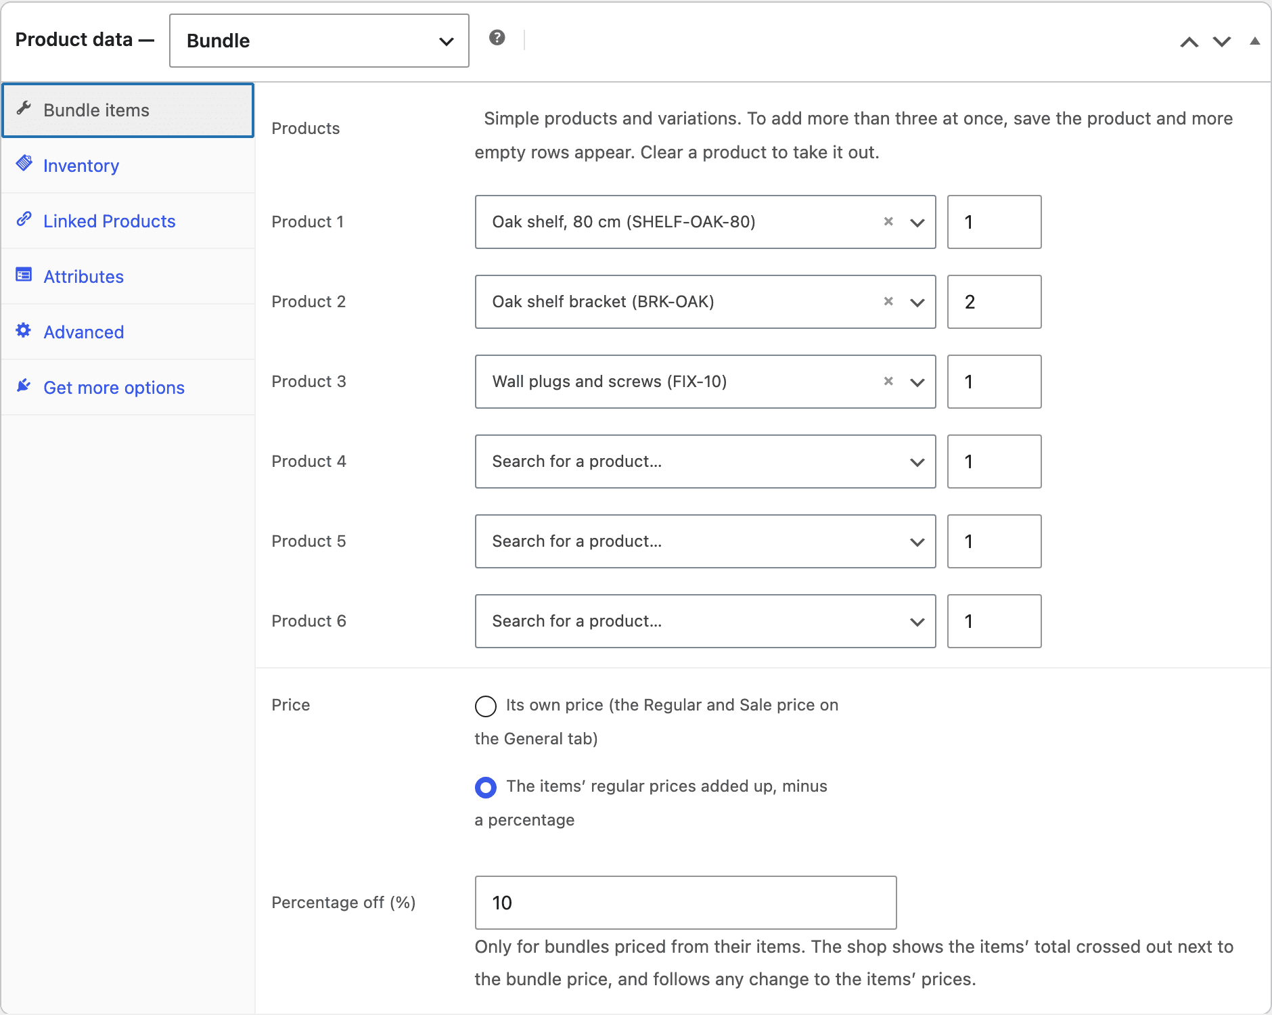Click the Product 5 quantity field
Screen dimensions: 1272x1015
coord(995,541)
